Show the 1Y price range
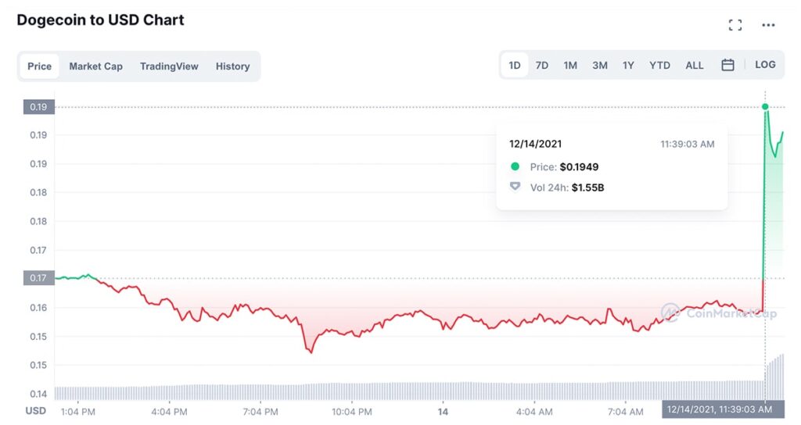801x425 pixels. (628, 66)
